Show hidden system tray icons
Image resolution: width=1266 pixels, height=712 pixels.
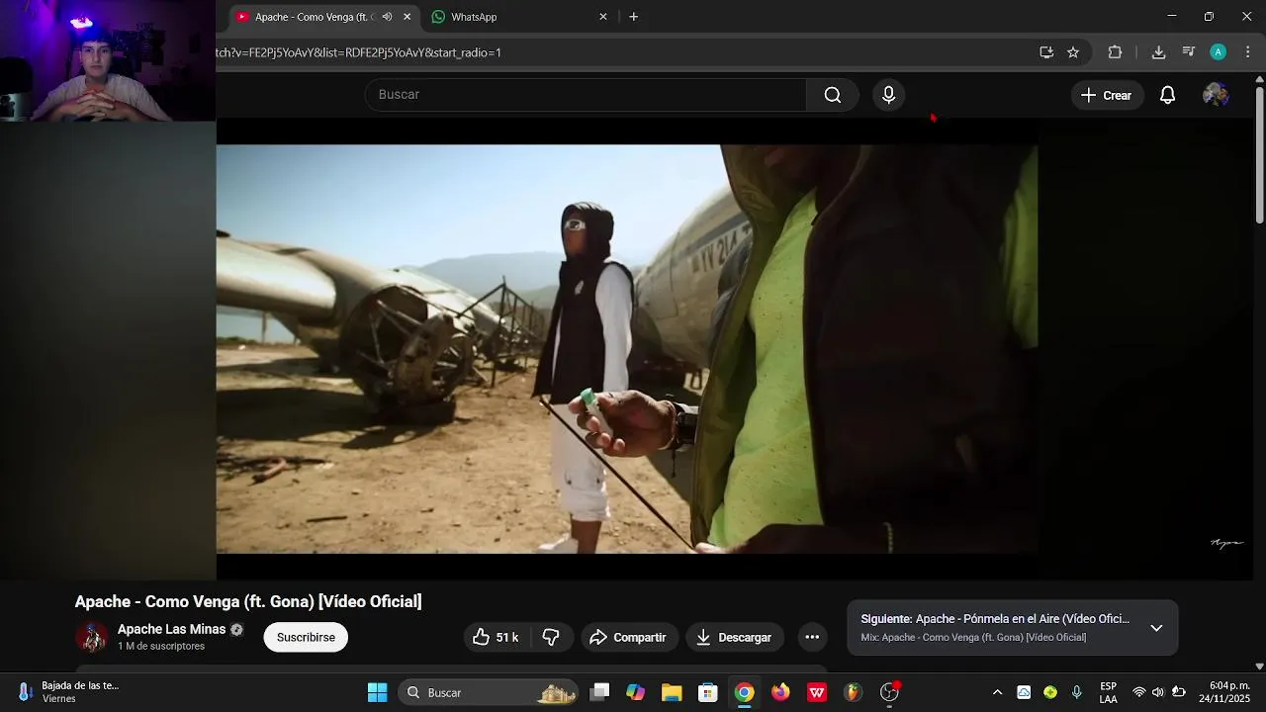(x=997, y=692)
